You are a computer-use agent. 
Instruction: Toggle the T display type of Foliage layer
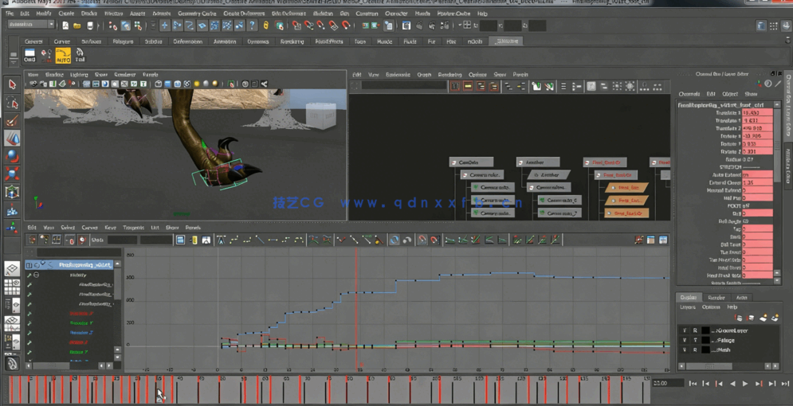695,340
